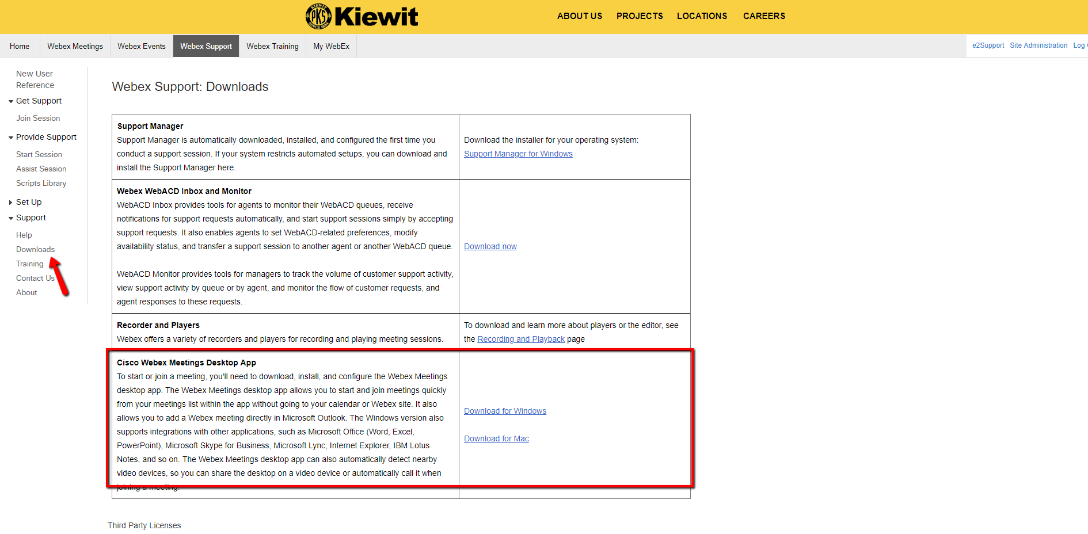Open Assist Session in the sidebar
This screenshot has height=534, width=1088.
tap(41, 169)
